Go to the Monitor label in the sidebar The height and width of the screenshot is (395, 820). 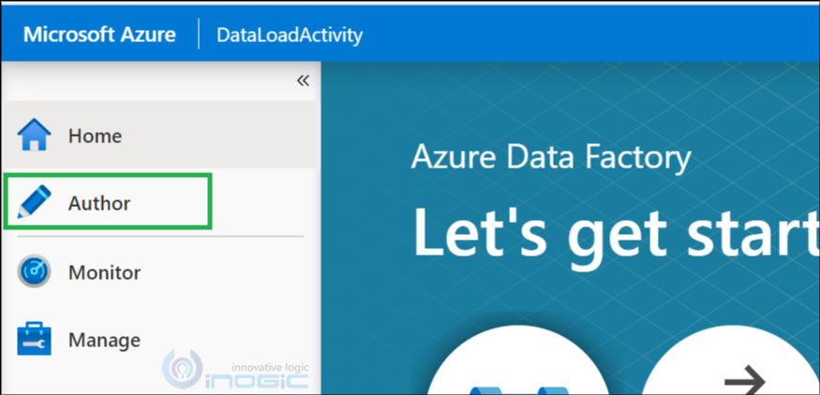pos(104,272)
